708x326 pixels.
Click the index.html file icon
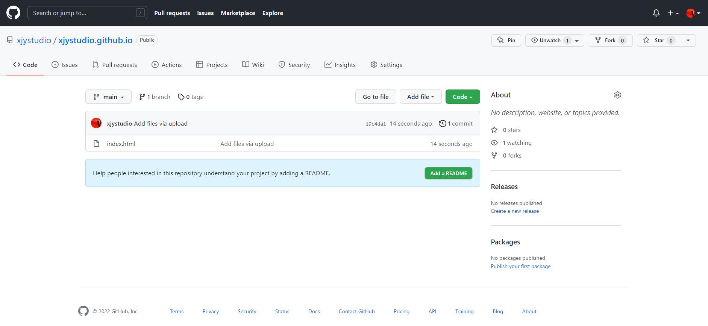pos(97,144)
